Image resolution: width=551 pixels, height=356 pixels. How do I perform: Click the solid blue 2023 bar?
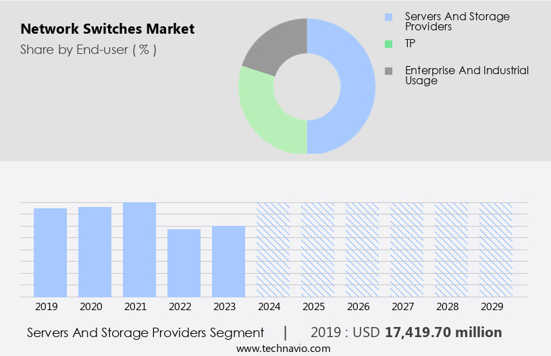tap(229, 261)
